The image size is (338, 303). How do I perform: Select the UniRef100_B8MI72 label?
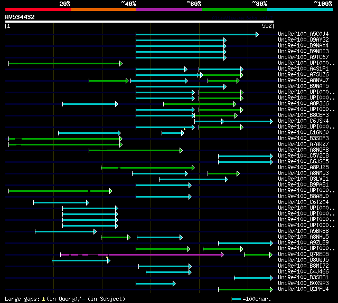pyautogui.click(x=303, y=266)
